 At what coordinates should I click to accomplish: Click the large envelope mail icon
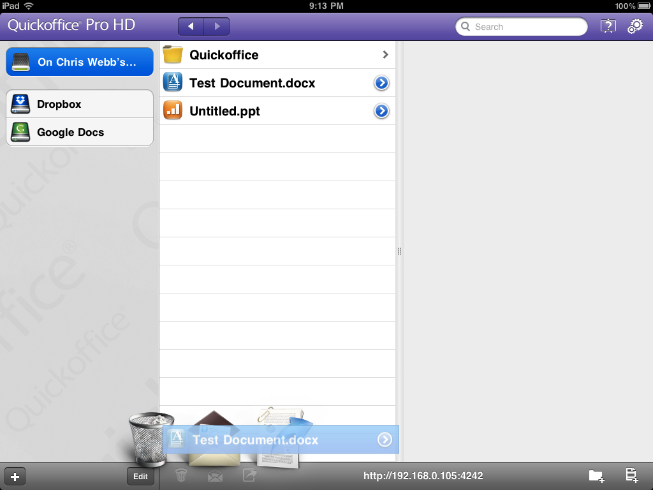click(214, 440)
